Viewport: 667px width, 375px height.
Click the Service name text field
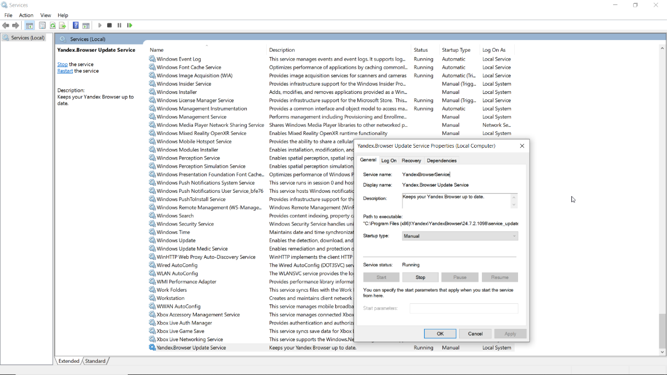[x=460, y=174]
